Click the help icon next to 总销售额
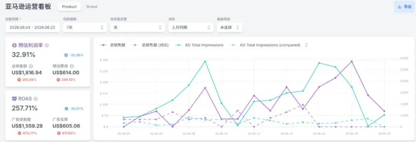This screenshot has width=416, height=142. click(x=31, y=66)
